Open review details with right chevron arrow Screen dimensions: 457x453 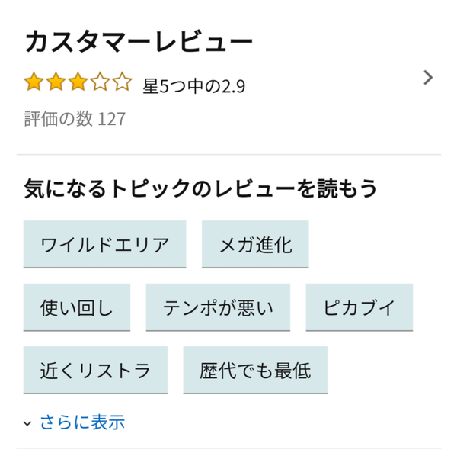[x=428, y=77]
